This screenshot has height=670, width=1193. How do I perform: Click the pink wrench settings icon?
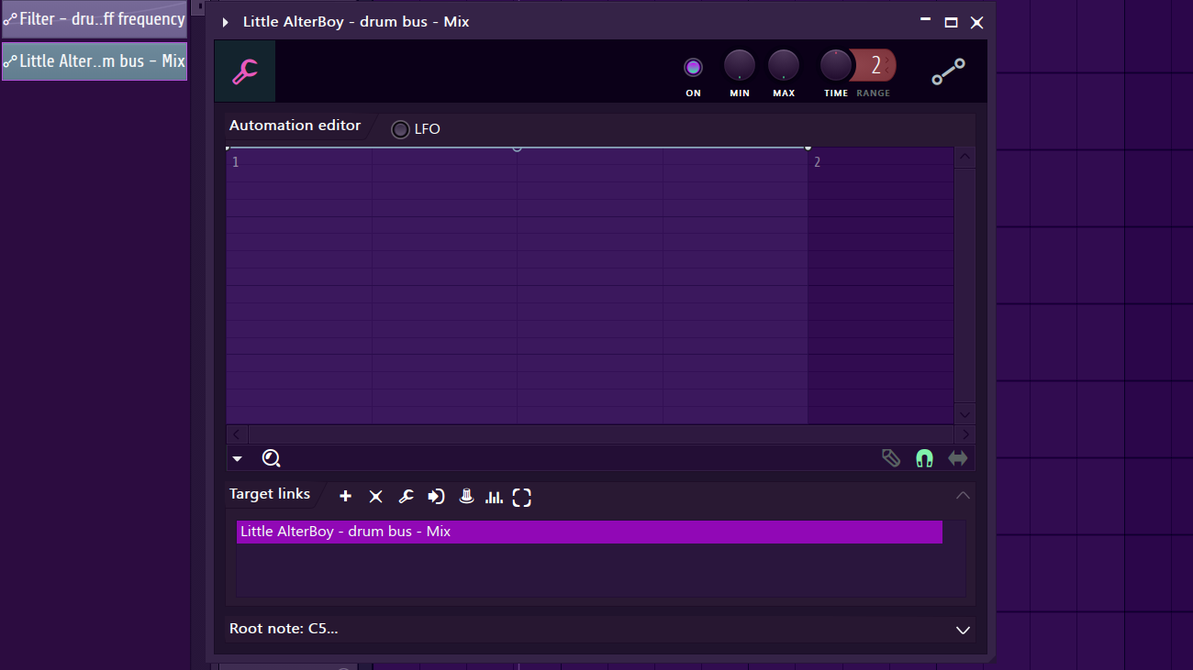pyautogui.click(x=245, y=71)
